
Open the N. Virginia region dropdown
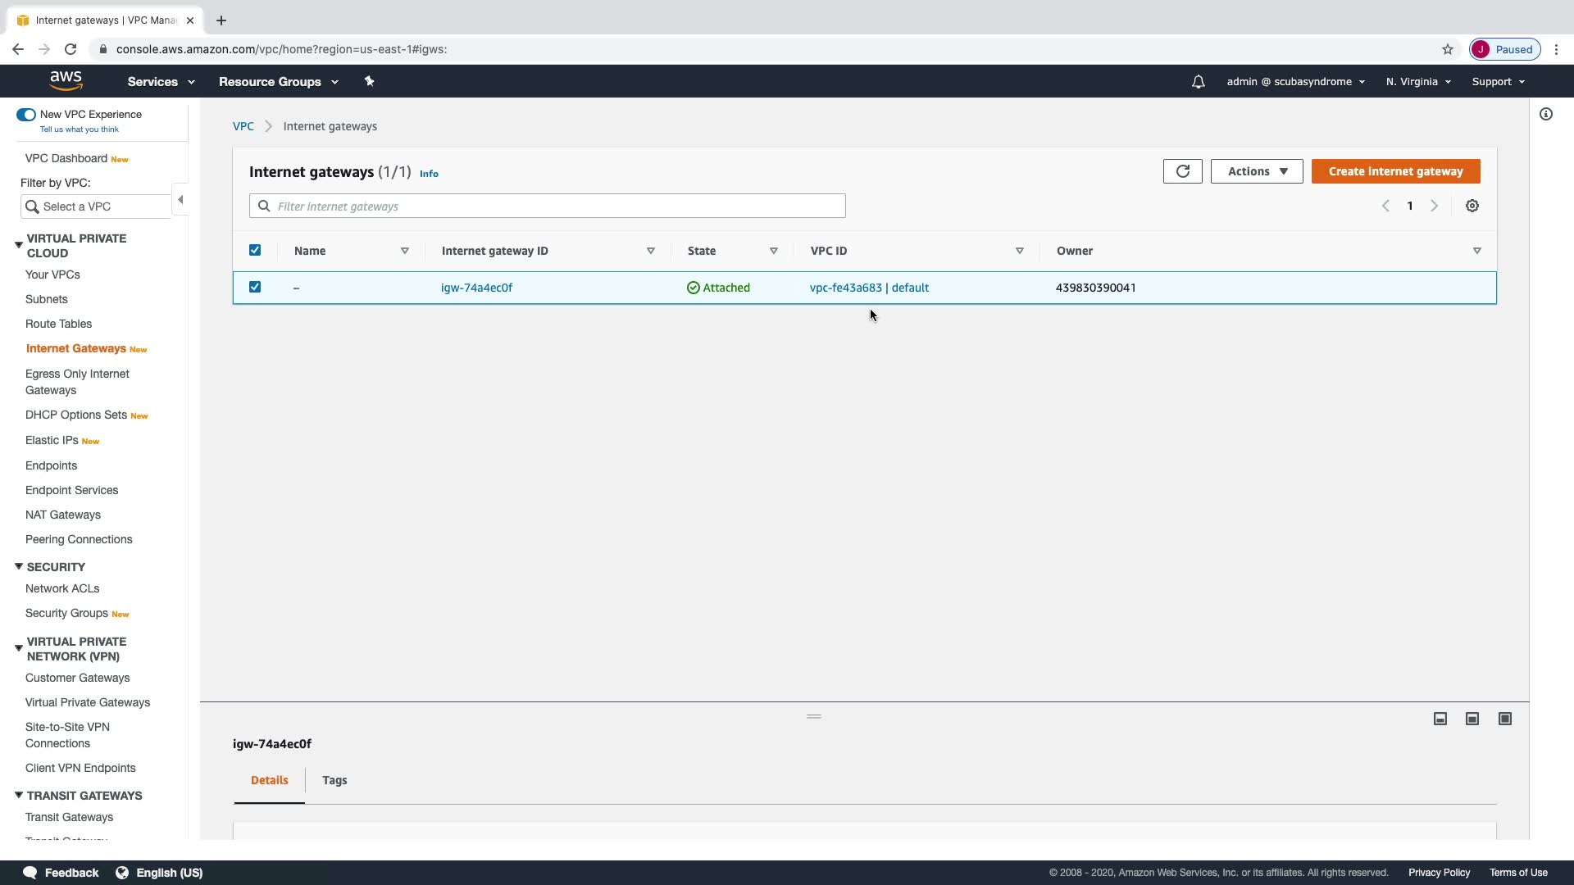tap(1418, 82)
